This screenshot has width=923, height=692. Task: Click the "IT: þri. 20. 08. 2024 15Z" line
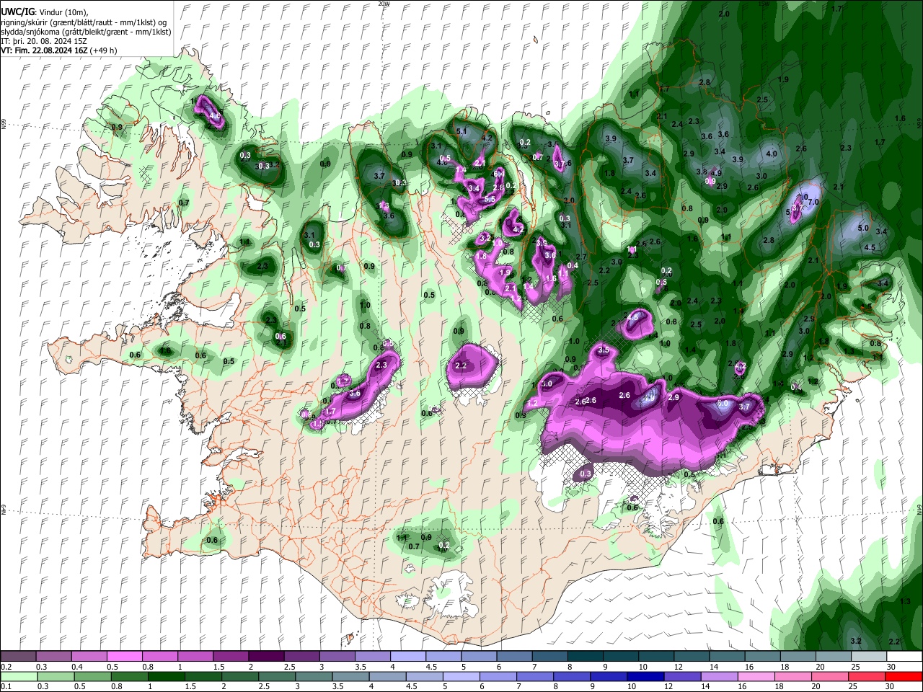tap(43, 41)
